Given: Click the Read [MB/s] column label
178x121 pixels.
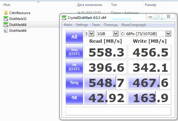Looking at the screenshot, I should (106, 41).
